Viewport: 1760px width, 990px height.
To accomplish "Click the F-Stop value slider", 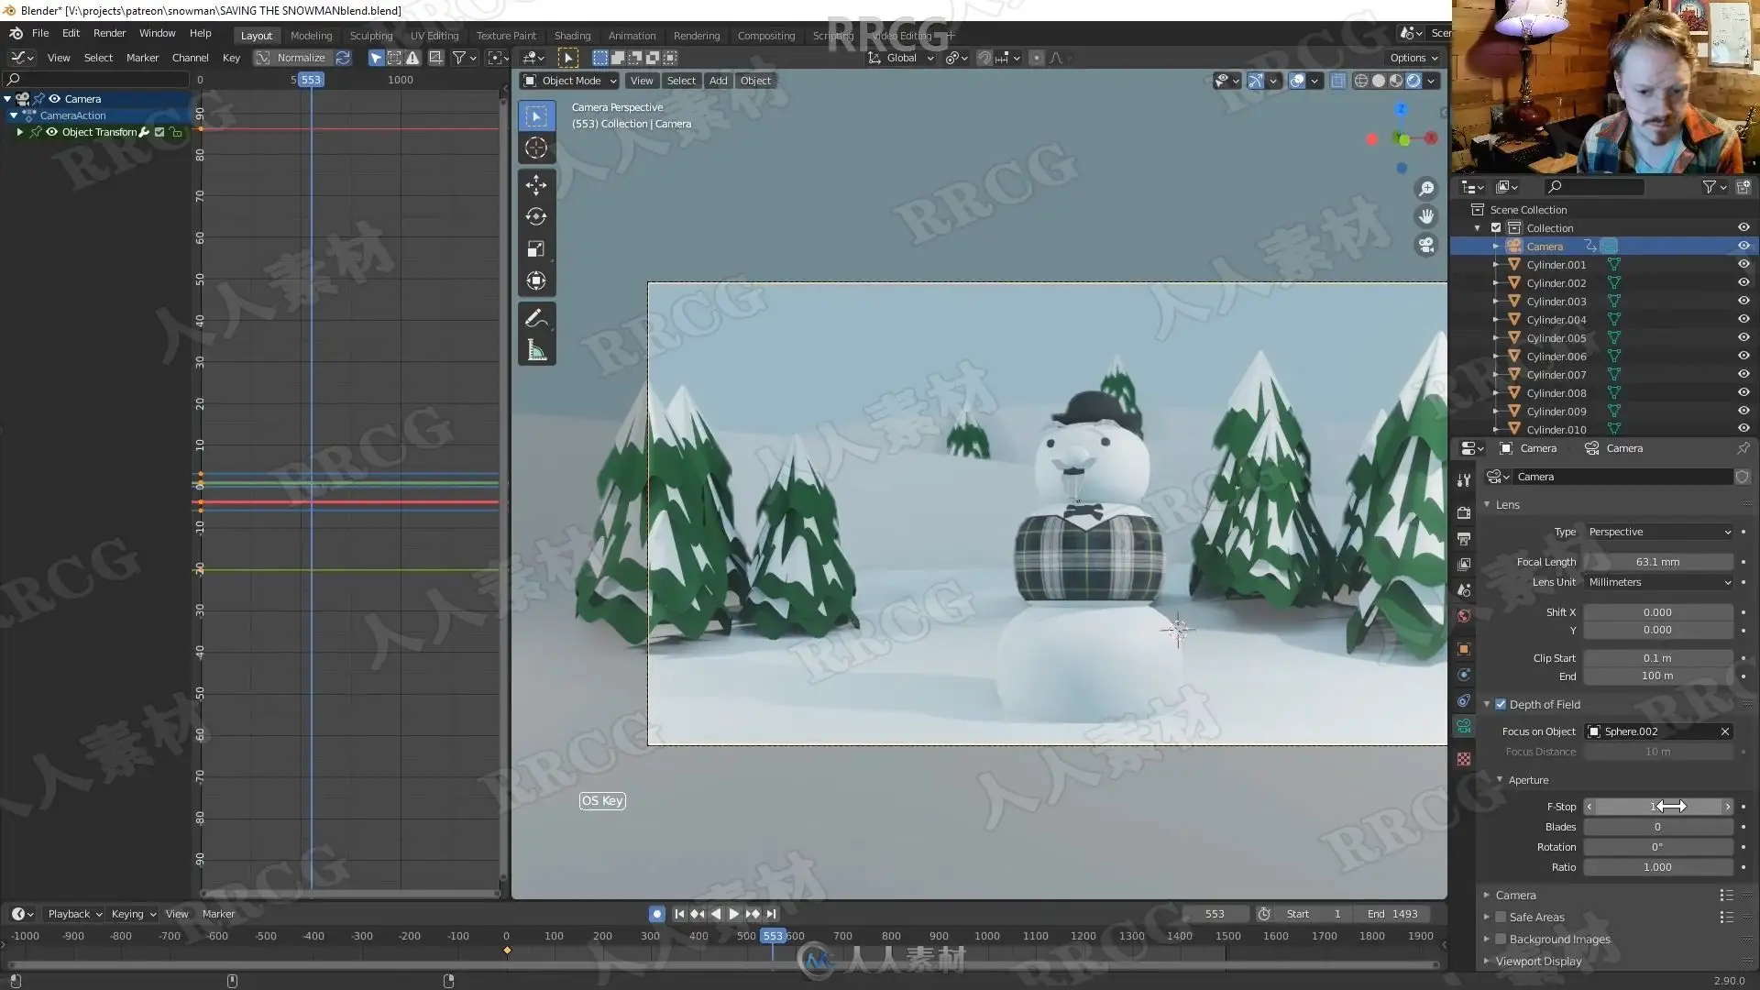I will 1657,807.
